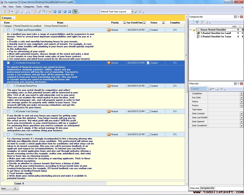Click the Priority column header

click(x=115, y=23)
